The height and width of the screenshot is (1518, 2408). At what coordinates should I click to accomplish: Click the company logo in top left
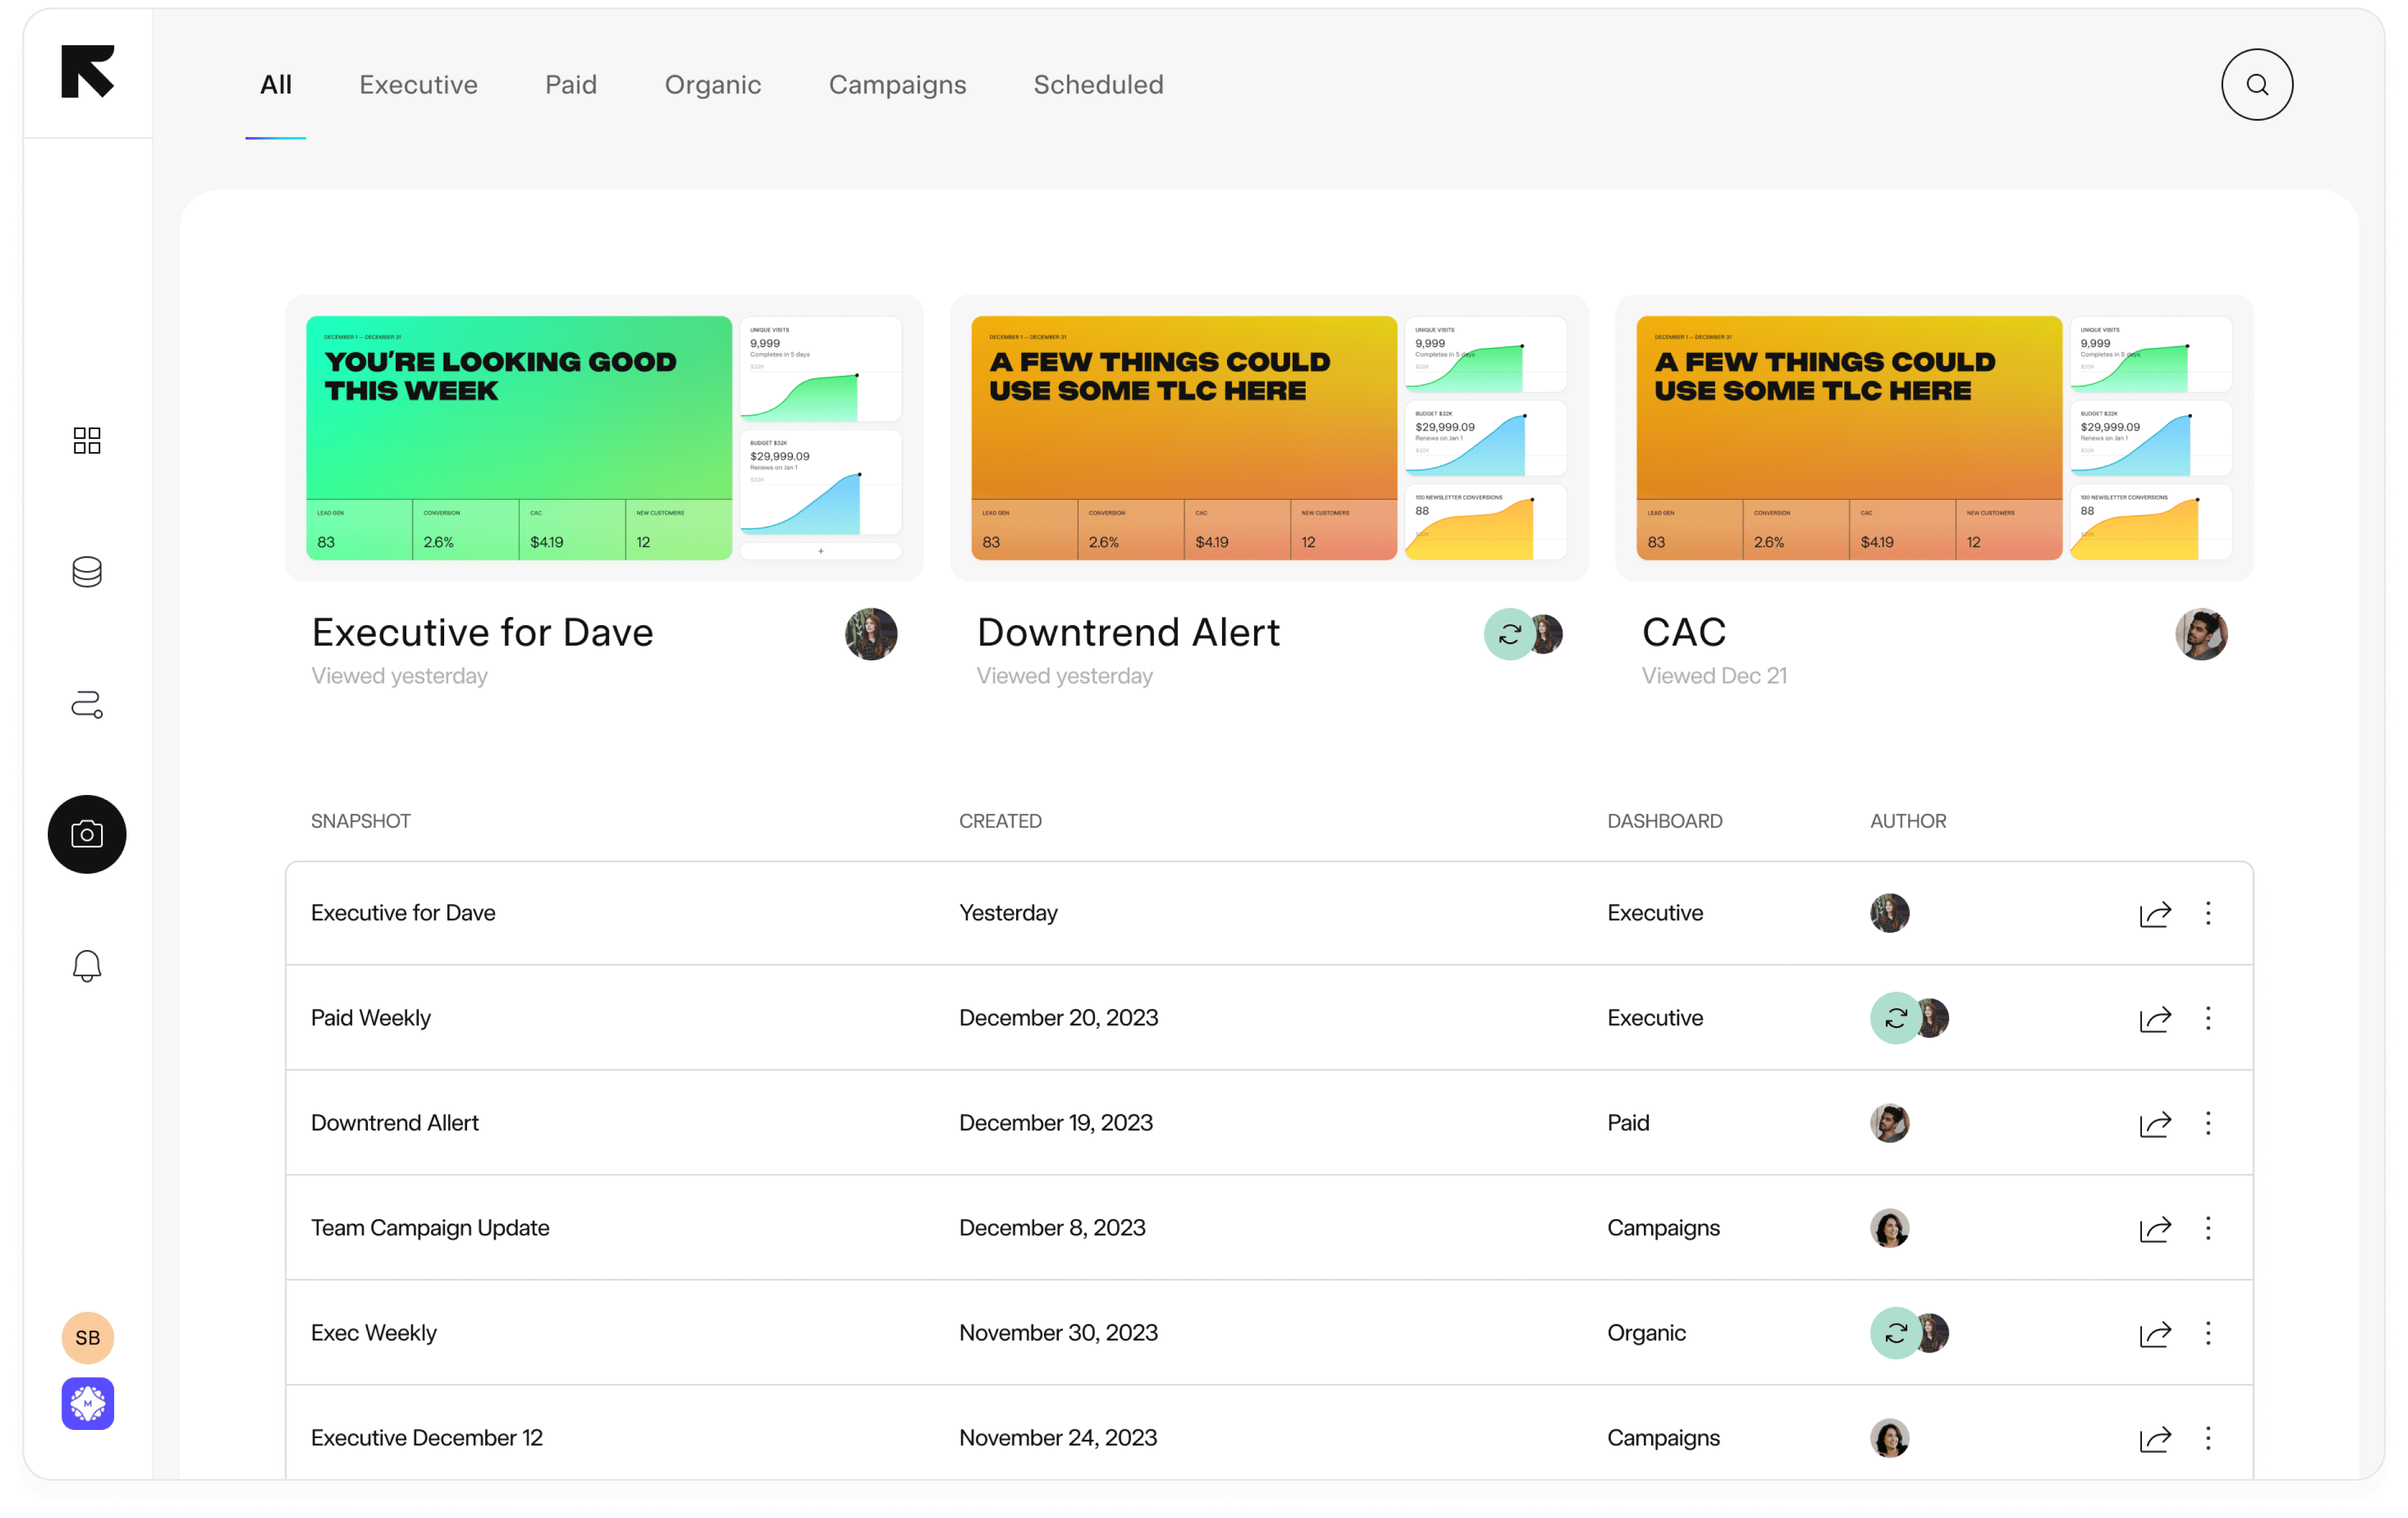(87, 72)
